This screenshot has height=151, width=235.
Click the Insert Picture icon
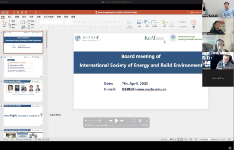point(139,22)
